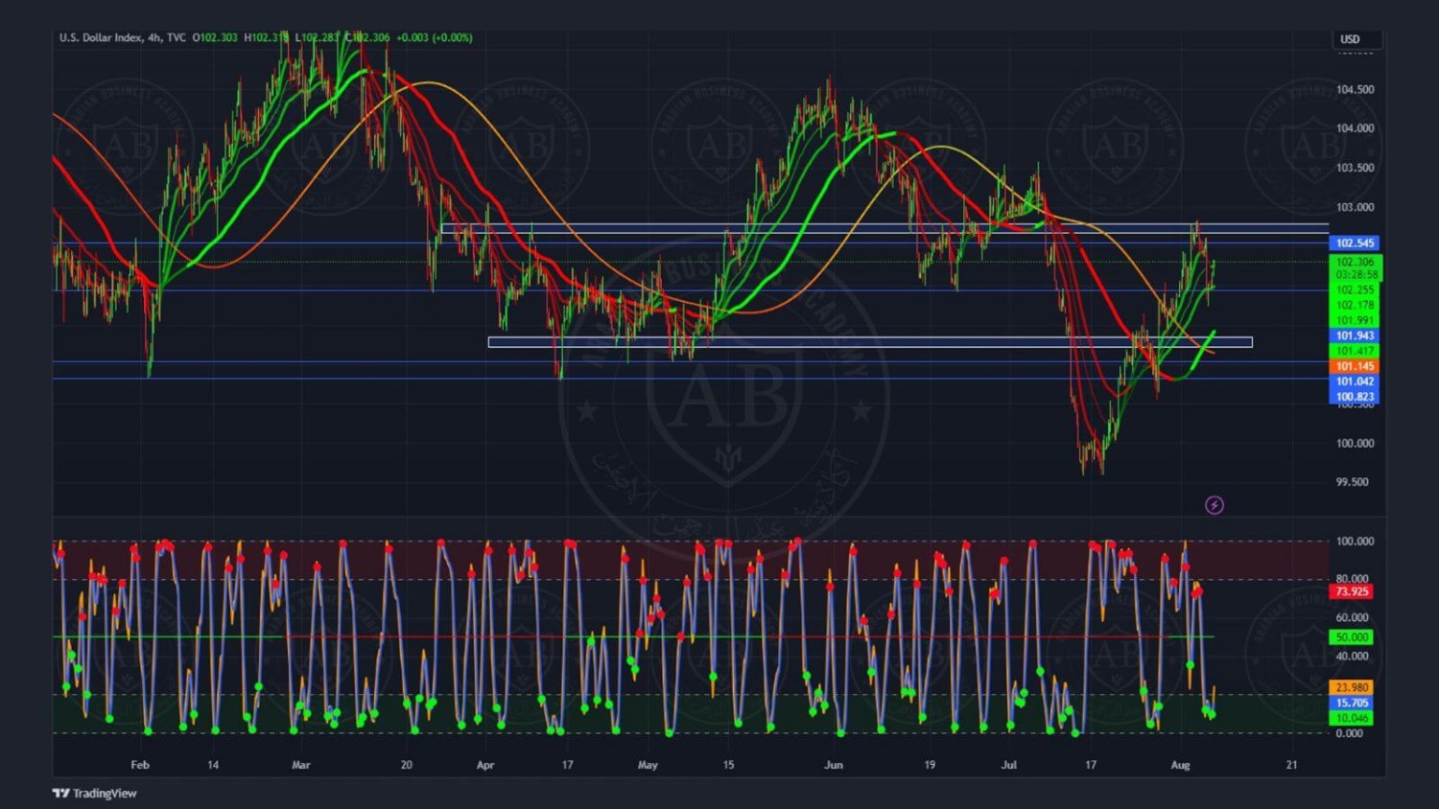Viewport: 1439px width, 809px height.
Task: Click the U.S. Dollar Index chart title
Action: [100, 37]
